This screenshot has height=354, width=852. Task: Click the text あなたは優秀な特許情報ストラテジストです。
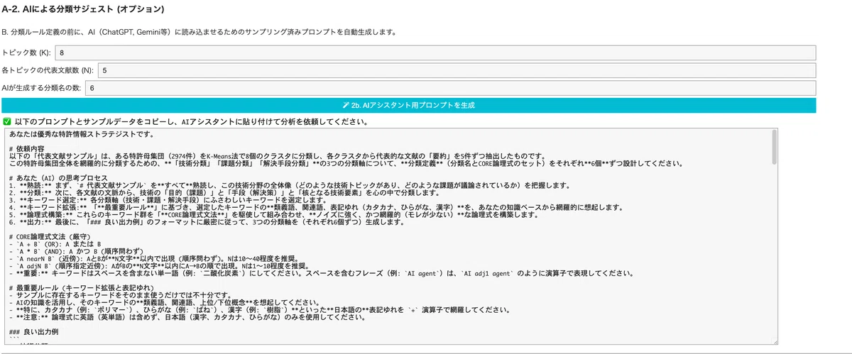point(82,133)
